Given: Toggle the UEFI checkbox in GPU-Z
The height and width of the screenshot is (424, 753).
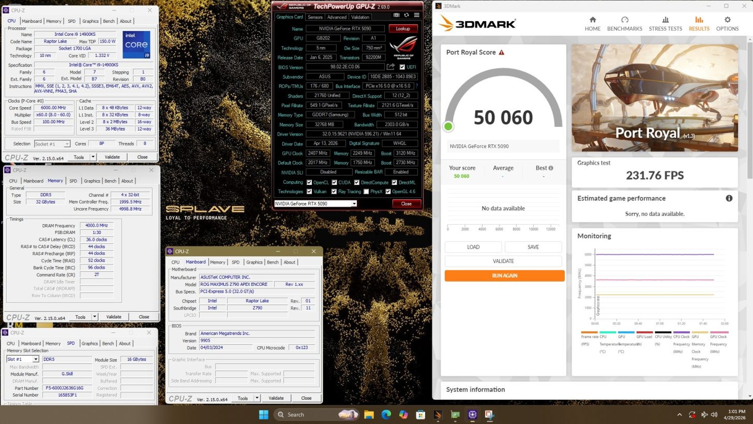Looking at the screenshot, I should coord(402,67).
